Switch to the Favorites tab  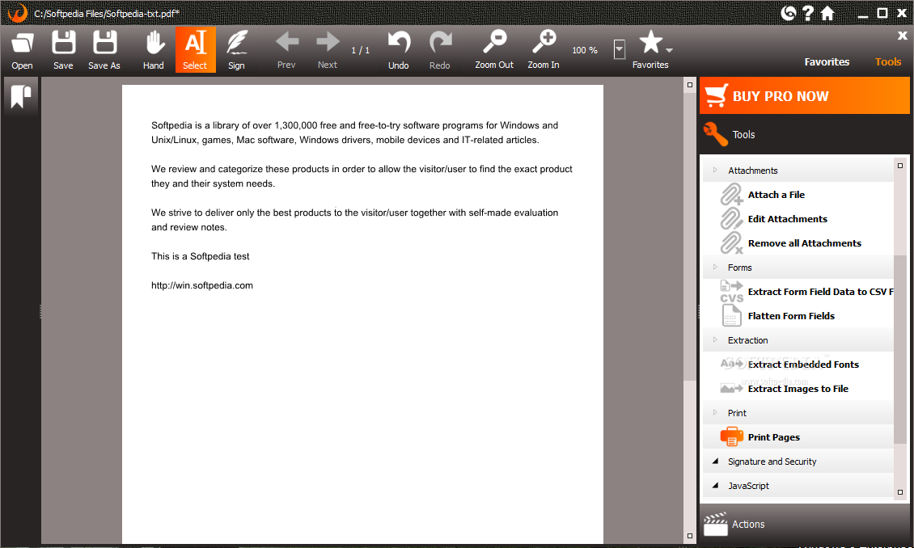[x=827, y=61]
